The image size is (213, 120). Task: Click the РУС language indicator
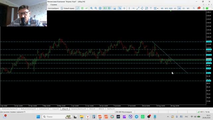tap(186, 117)
